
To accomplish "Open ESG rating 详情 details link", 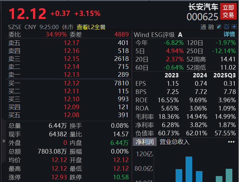I will pos(229,34).
